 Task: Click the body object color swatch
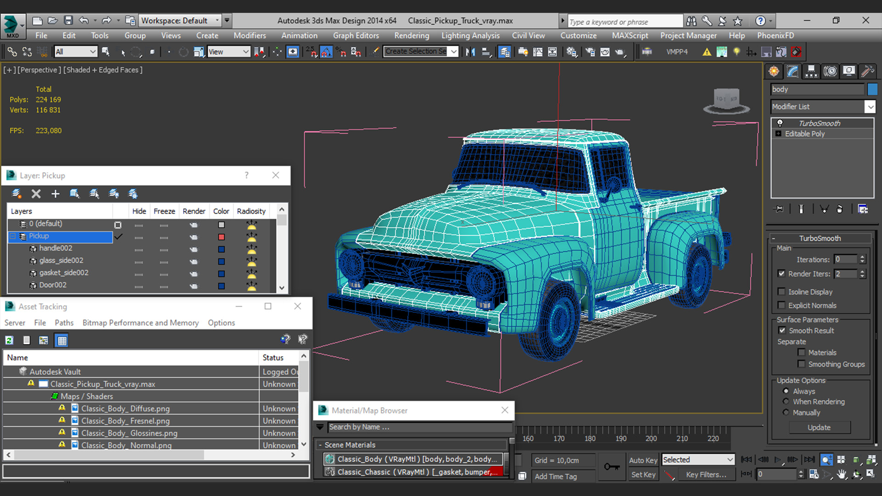[x=872, y=89]
